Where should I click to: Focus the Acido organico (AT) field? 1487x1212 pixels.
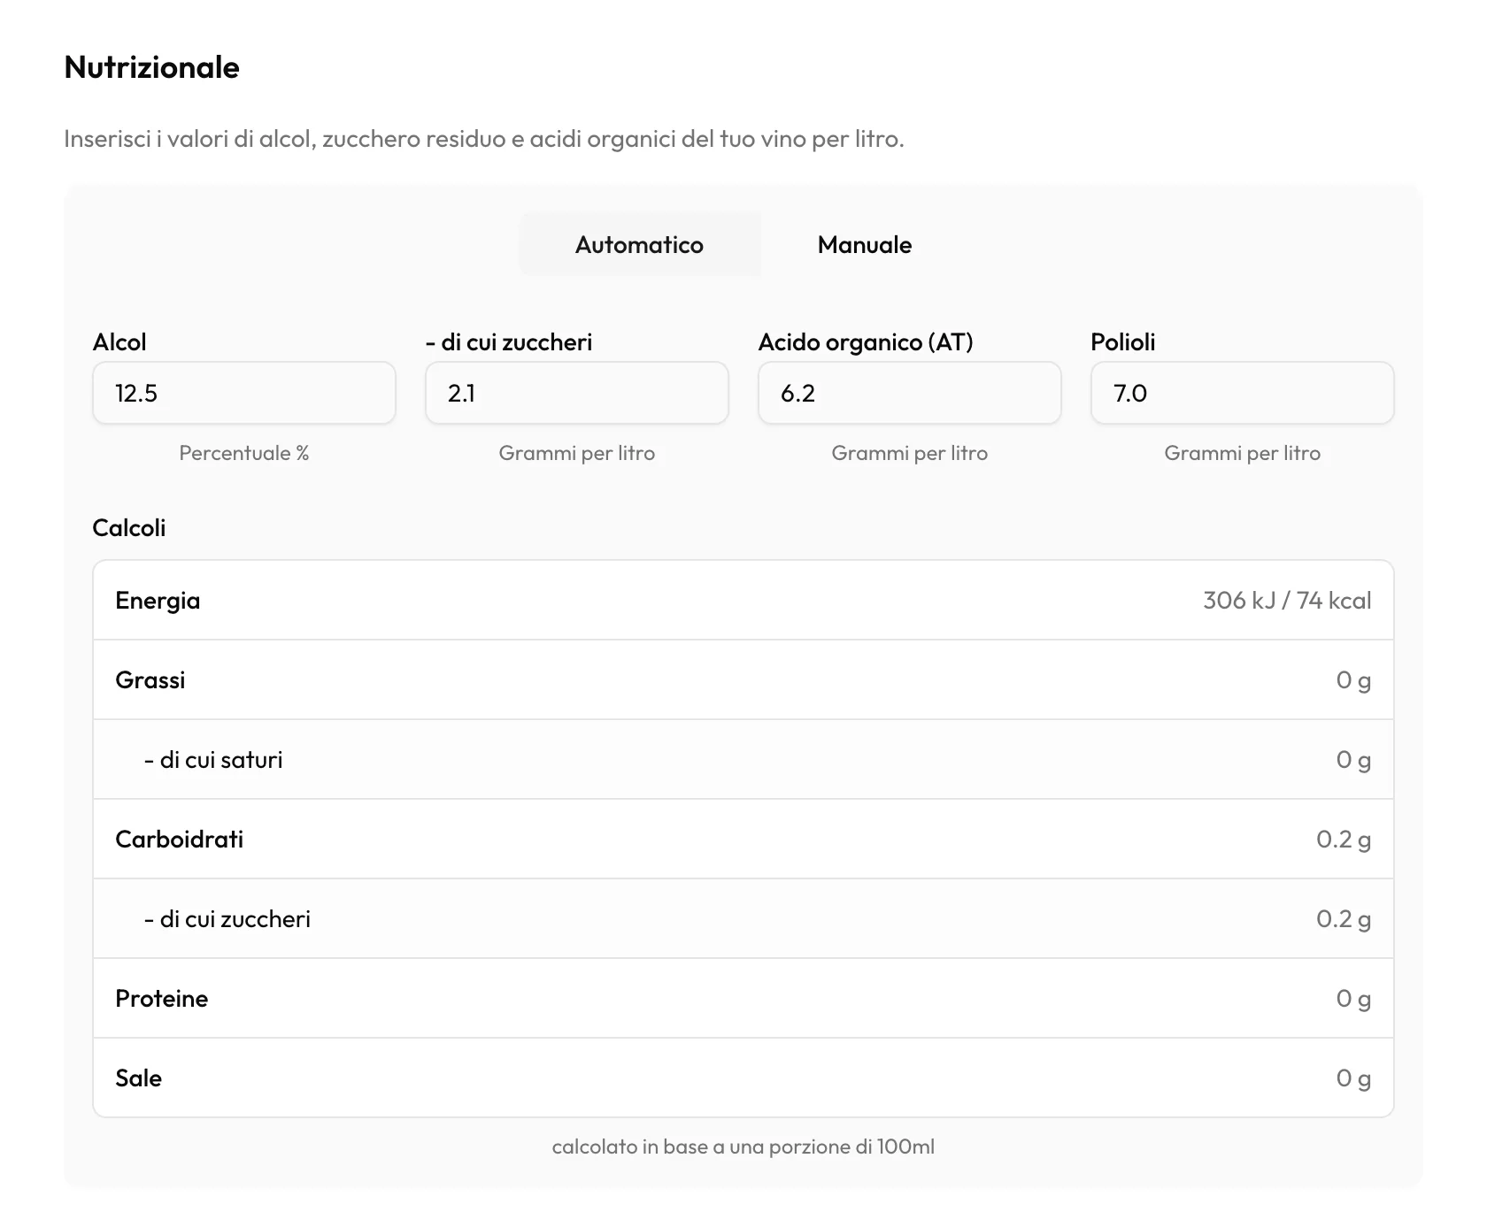tap(910, 393)
